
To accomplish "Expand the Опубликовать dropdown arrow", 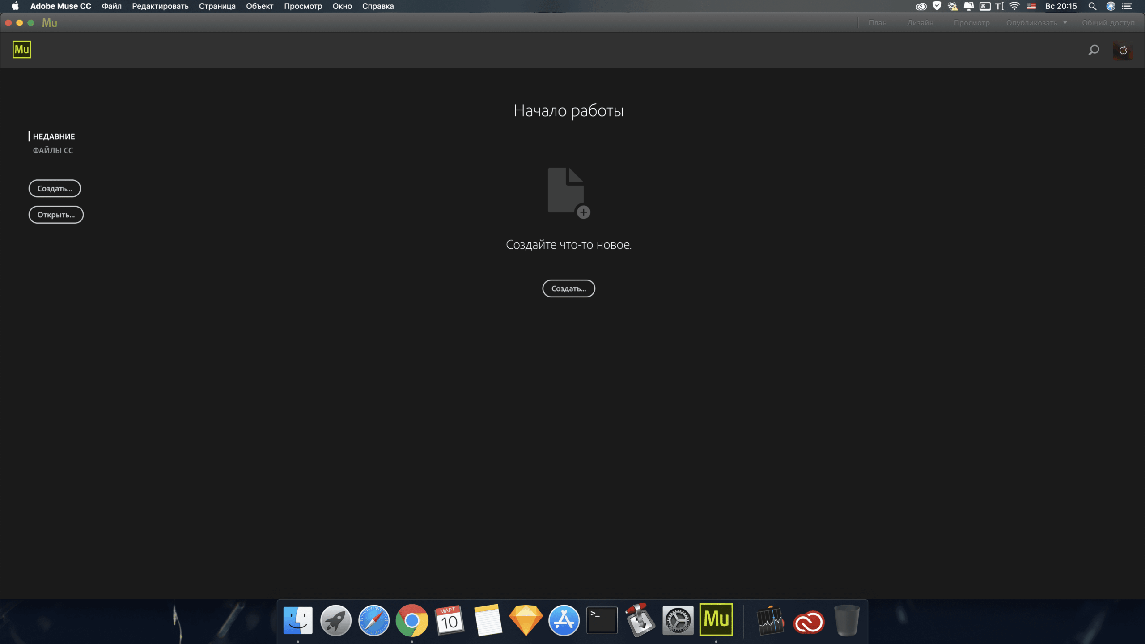I will (1065, 23).
